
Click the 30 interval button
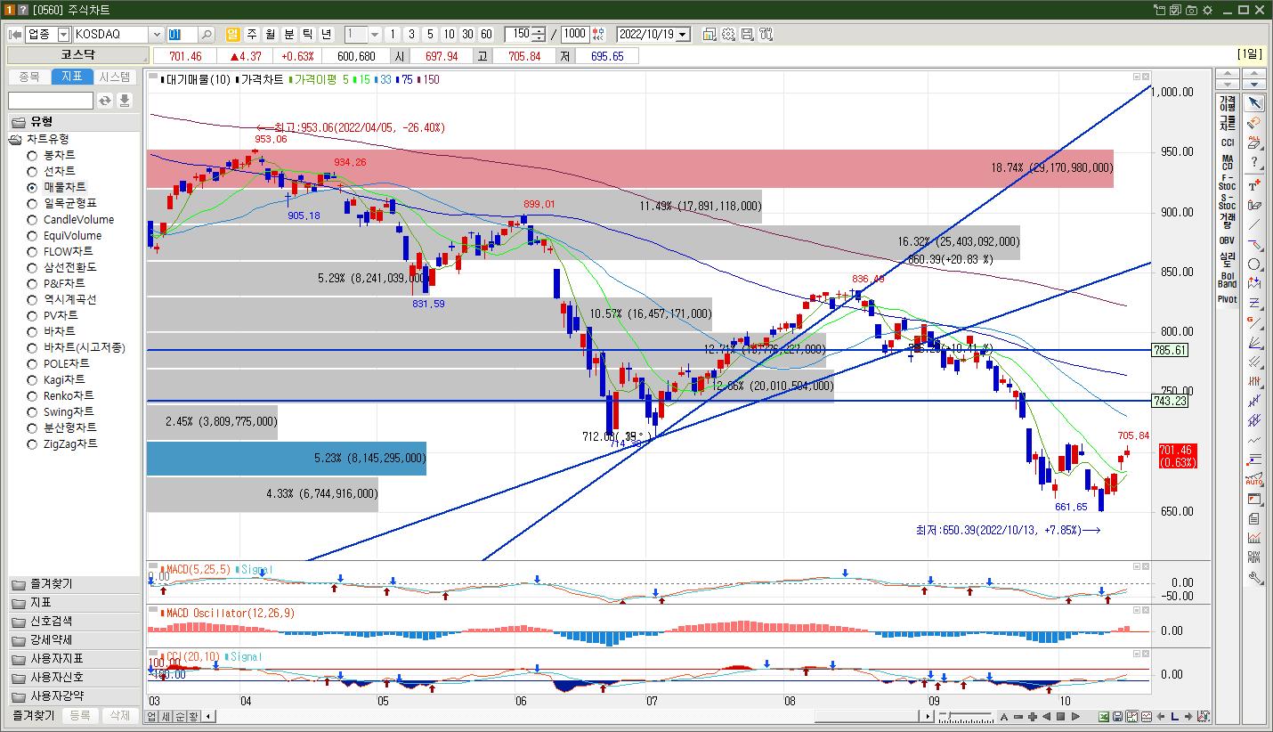point(467,35)
